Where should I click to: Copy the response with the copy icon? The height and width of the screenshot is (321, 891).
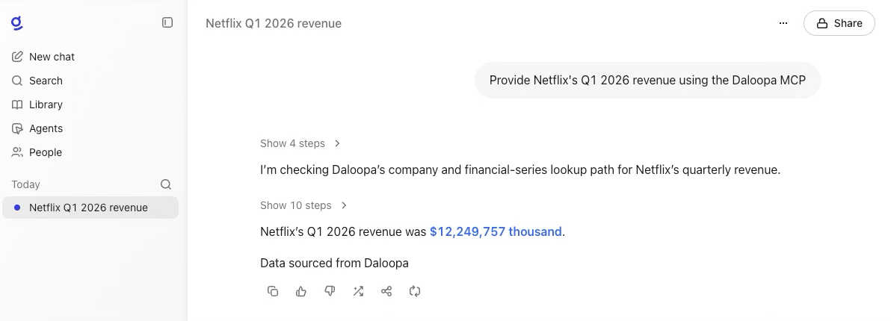point(273,291)
